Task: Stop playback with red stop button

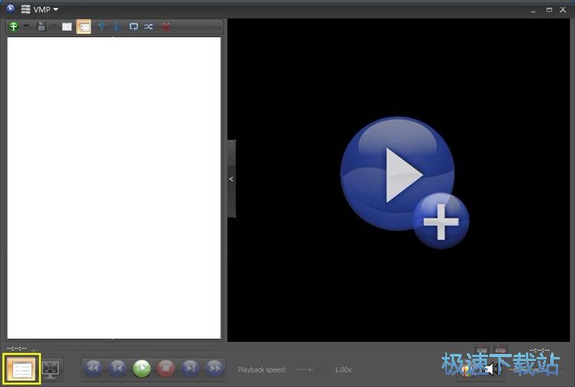Action: 166,368
